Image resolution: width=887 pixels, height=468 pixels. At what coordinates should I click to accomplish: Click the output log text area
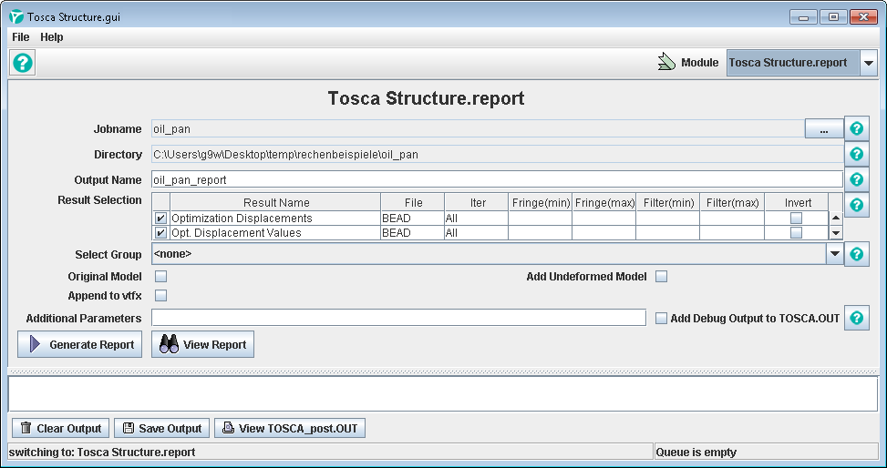pos(443,393)
